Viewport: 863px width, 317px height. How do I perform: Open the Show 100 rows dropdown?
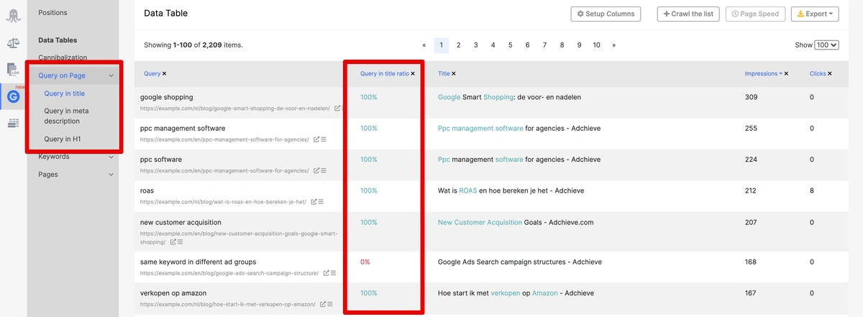pos(826,45)
